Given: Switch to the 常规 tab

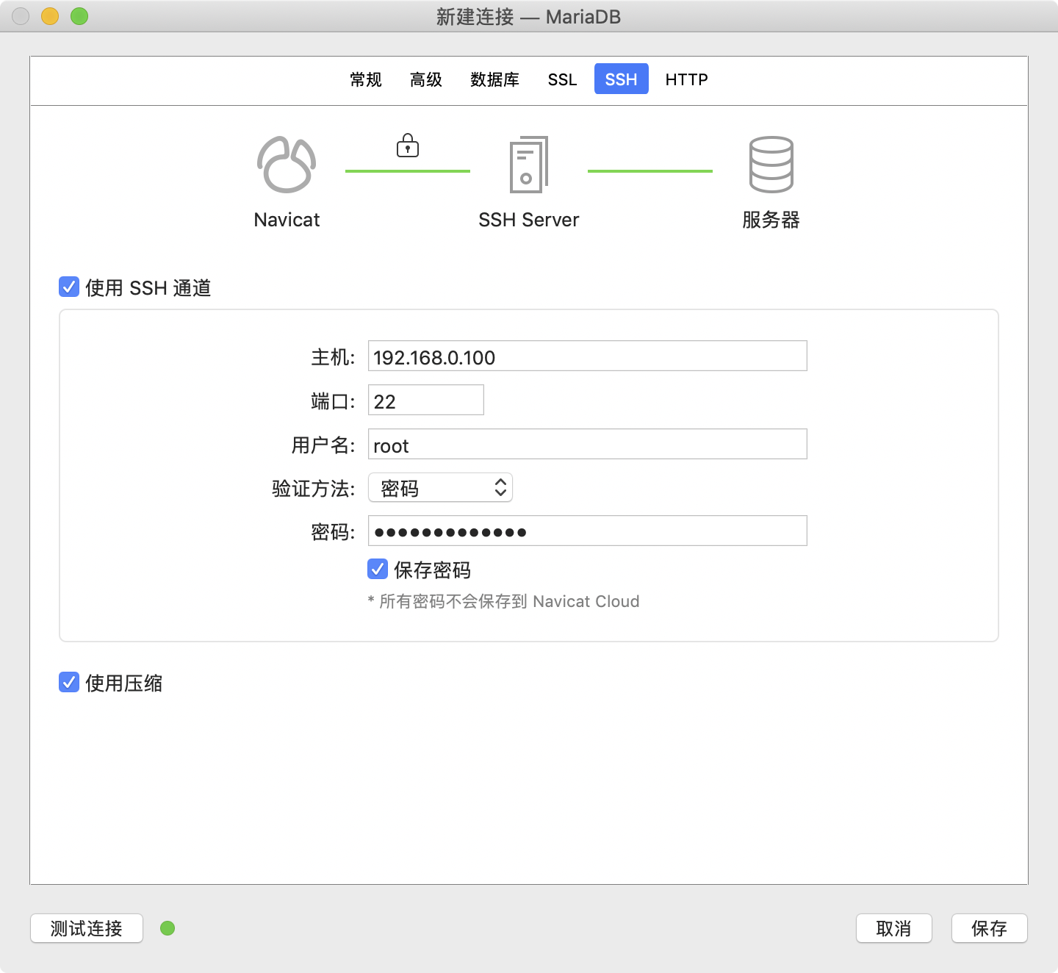Looking at the screenshot, I should click(366, 79).
